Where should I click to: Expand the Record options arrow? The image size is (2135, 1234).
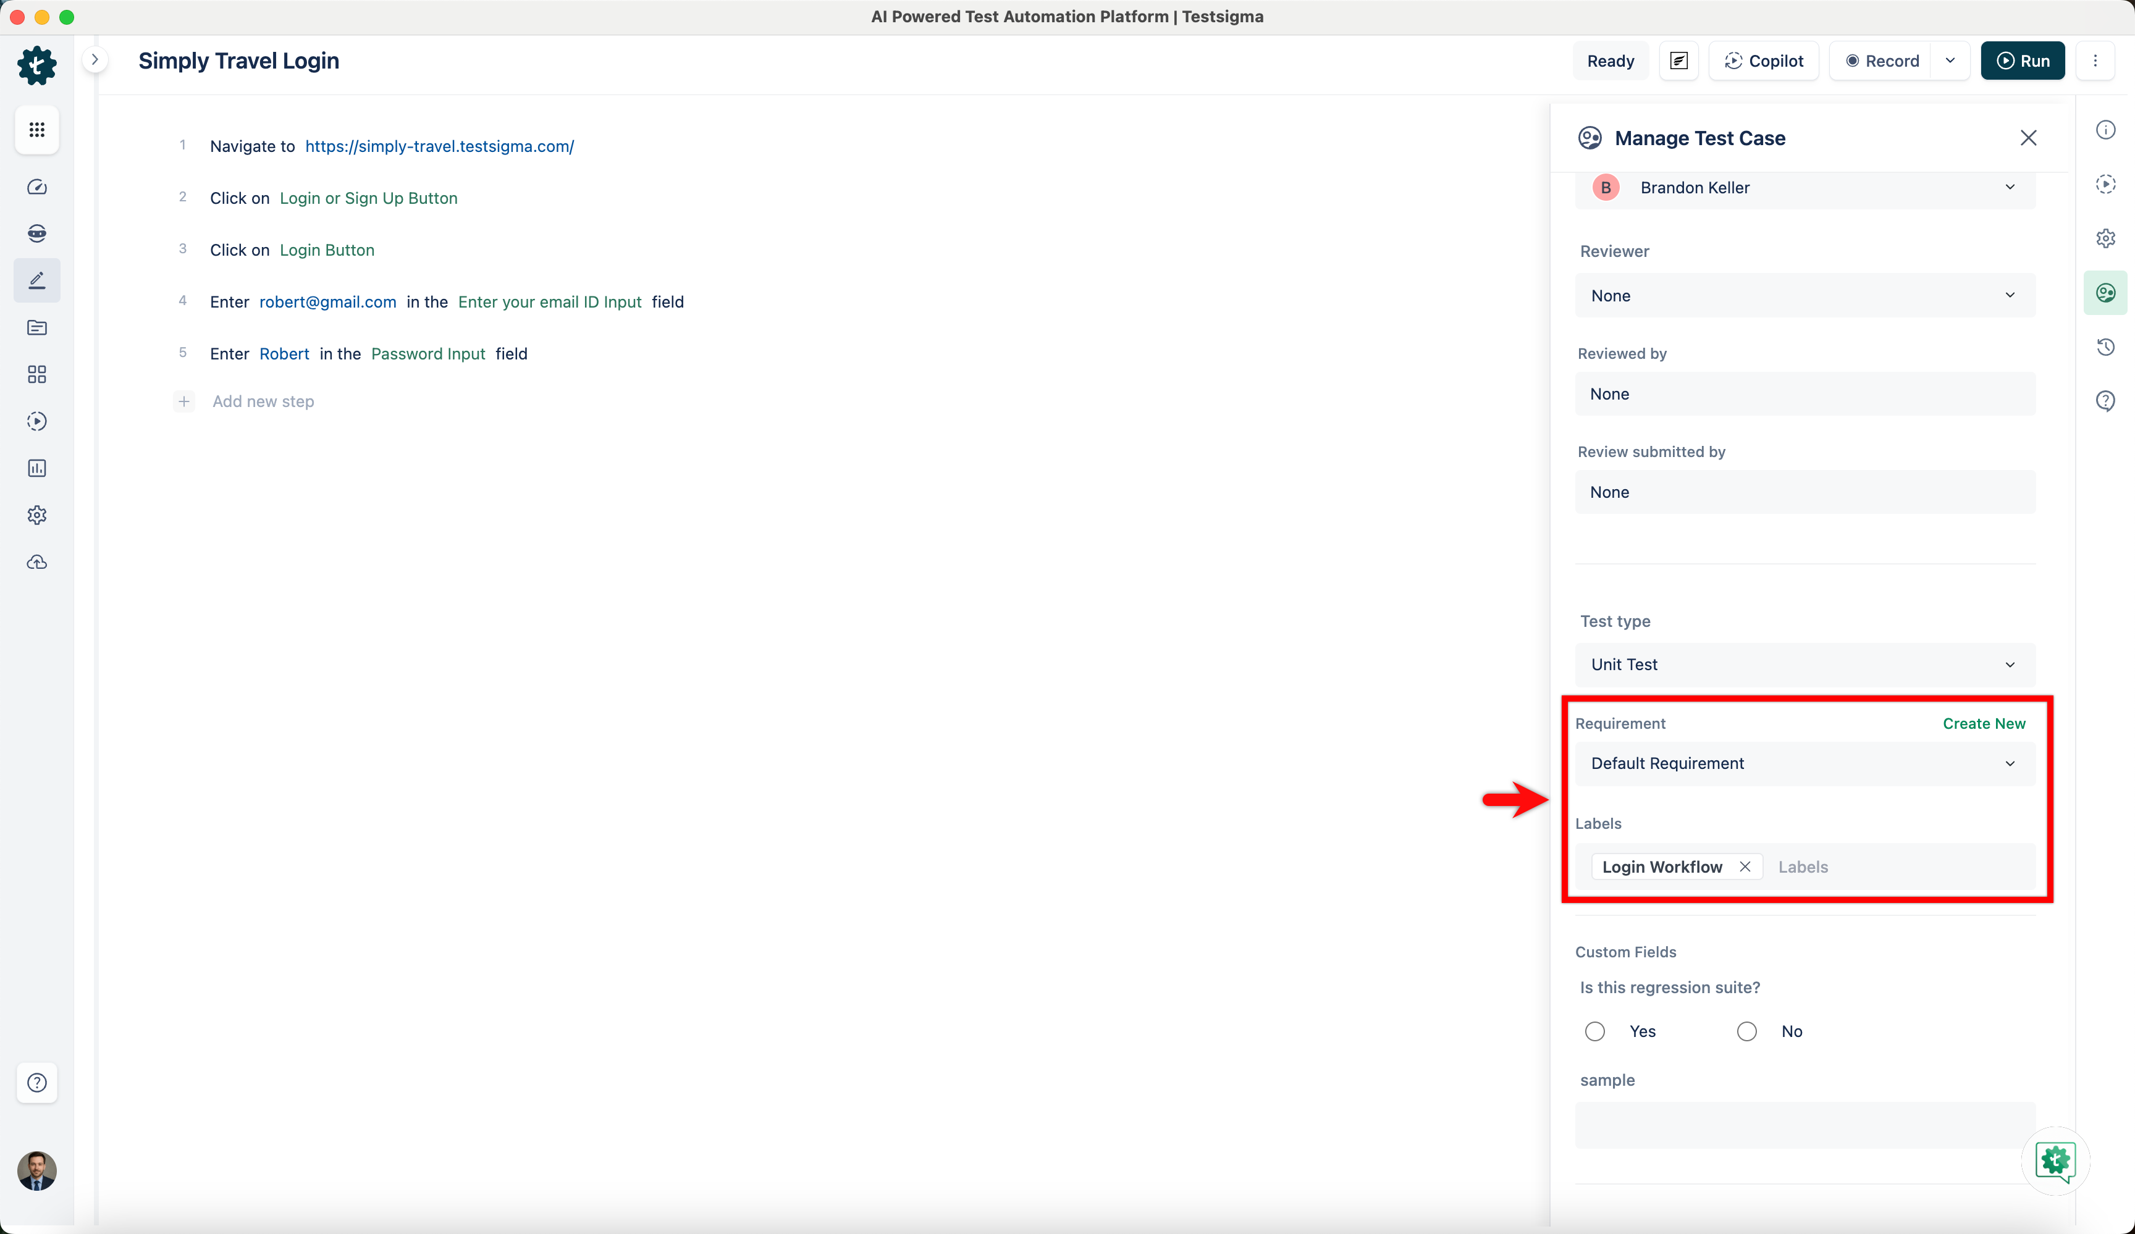[x=1950, y=61]
